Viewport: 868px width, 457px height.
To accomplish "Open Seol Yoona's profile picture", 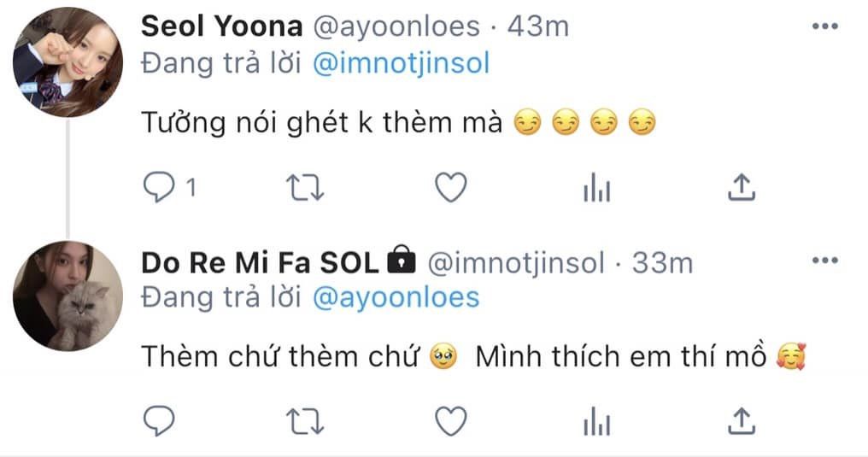I will click(67, 62).
